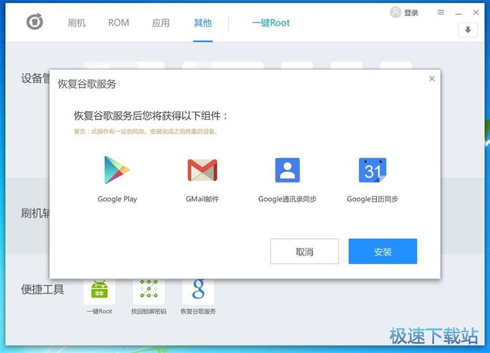Image resolution: width=490 pixels, height=353 pixels.
Task: Close the 恢复谷歌服务 dialog
Action: (x=432, y=78)
